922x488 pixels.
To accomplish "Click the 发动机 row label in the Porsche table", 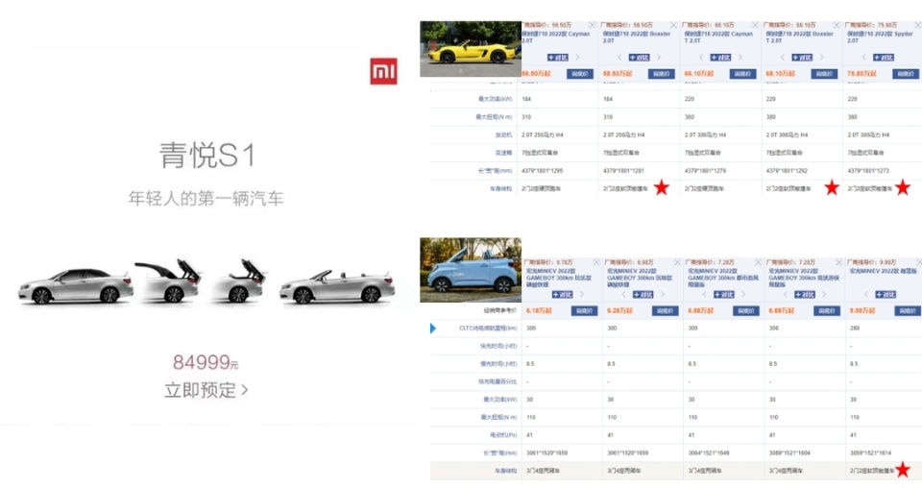I will [503, 134].
